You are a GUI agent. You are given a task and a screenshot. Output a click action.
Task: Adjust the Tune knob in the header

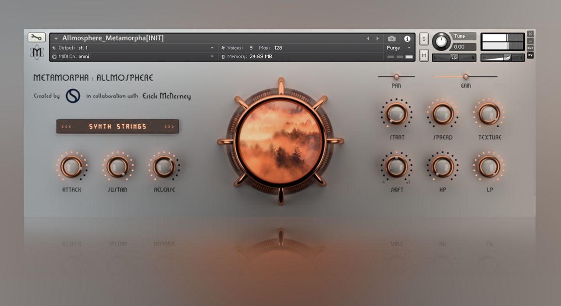tap(442, 41)
